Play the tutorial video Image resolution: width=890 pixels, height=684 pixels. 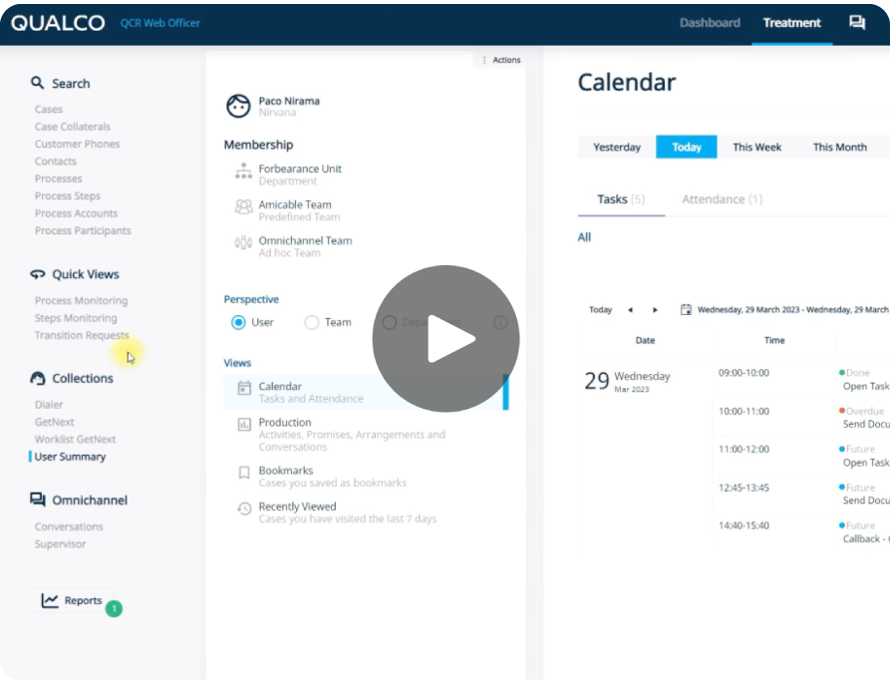445,339
